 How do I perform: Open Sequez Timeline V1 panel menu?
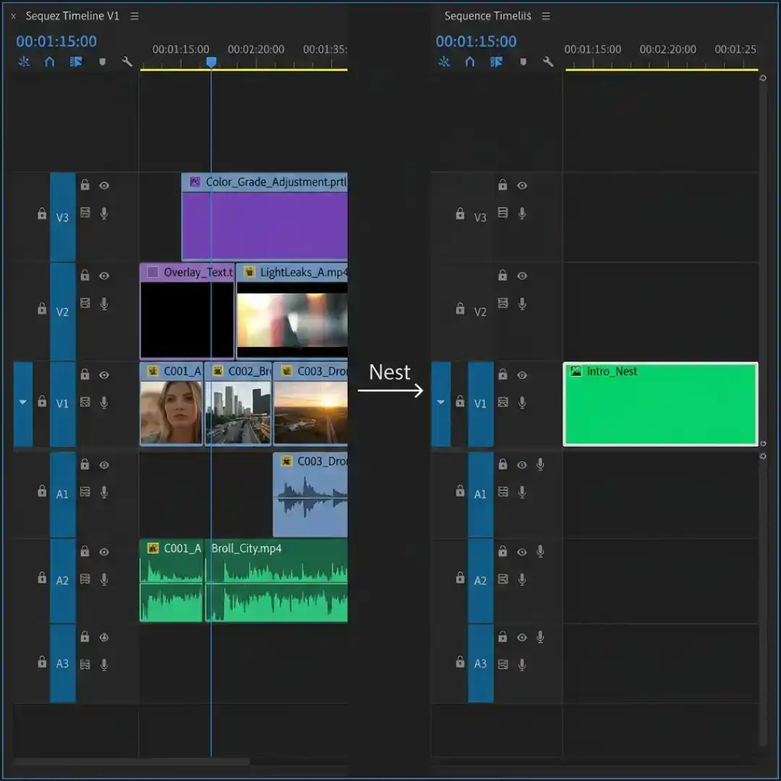135,16
